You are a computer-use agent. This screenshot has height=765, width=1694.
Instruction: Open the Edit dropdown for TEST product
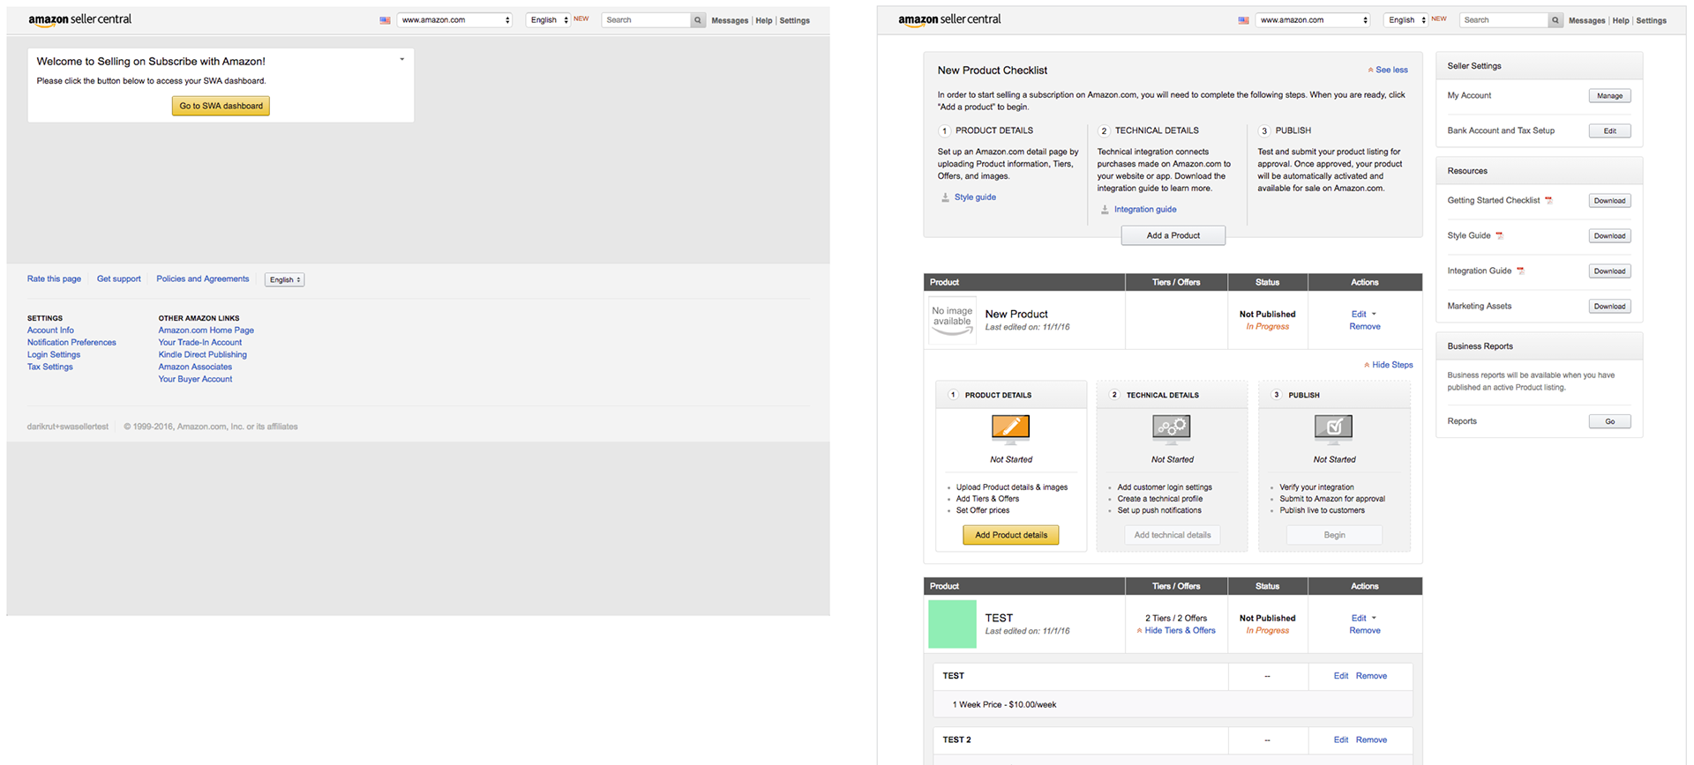(1364, 619)
